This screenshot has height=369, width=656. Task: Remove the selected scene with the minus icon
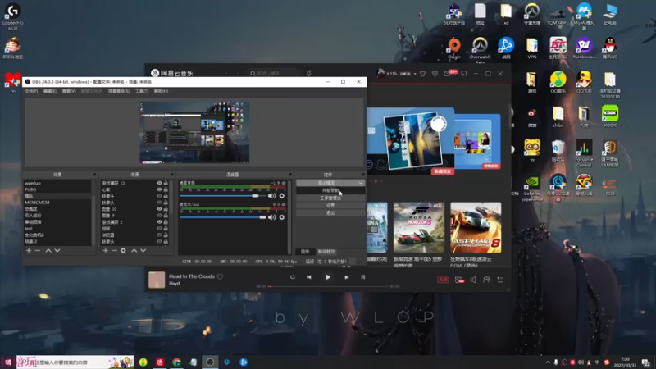38,251
